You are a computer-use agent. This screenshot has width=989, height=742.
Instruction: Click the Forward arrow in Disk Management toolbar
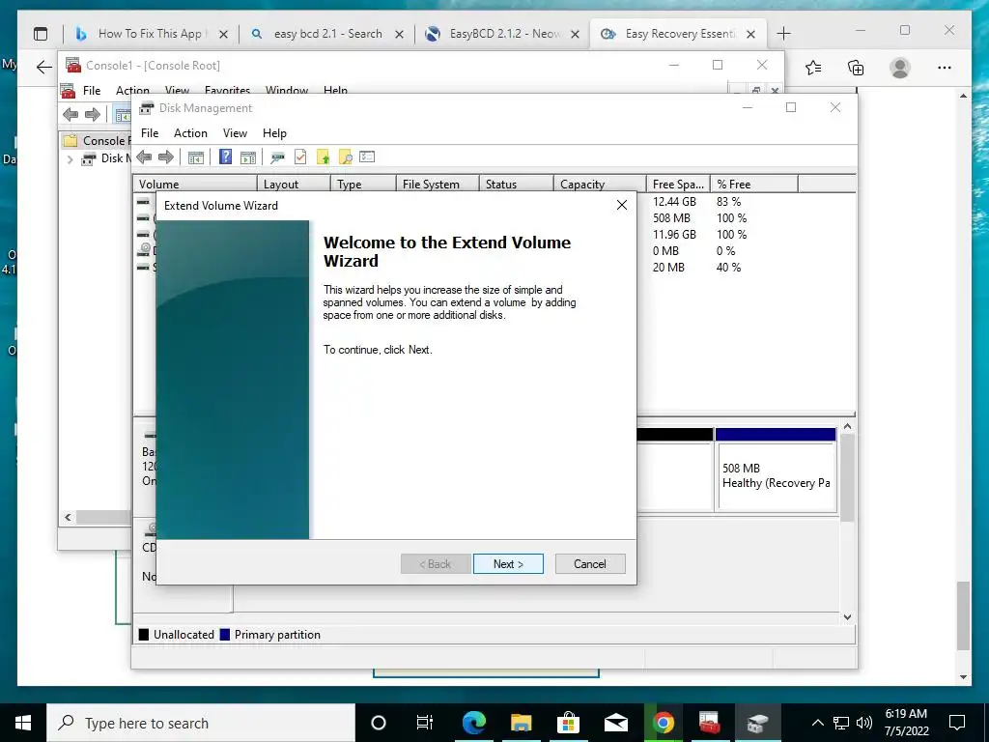click(166, 157)
